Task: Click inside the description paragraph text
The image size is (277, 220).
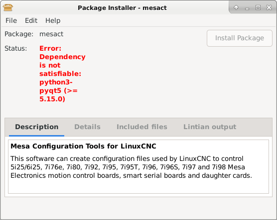Action: 131,167
